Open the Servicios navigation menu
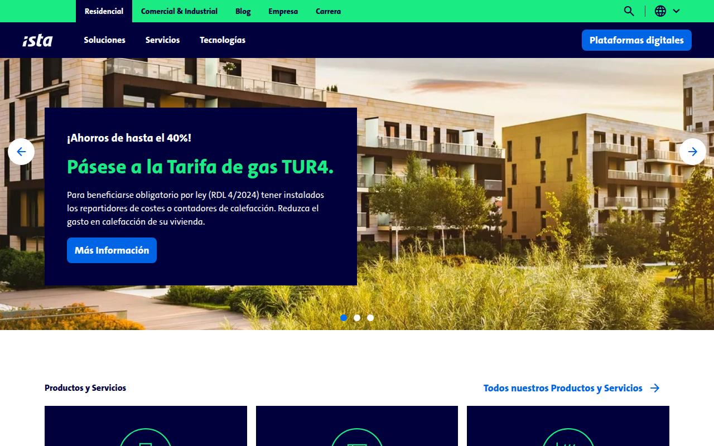 coord(162,40)
